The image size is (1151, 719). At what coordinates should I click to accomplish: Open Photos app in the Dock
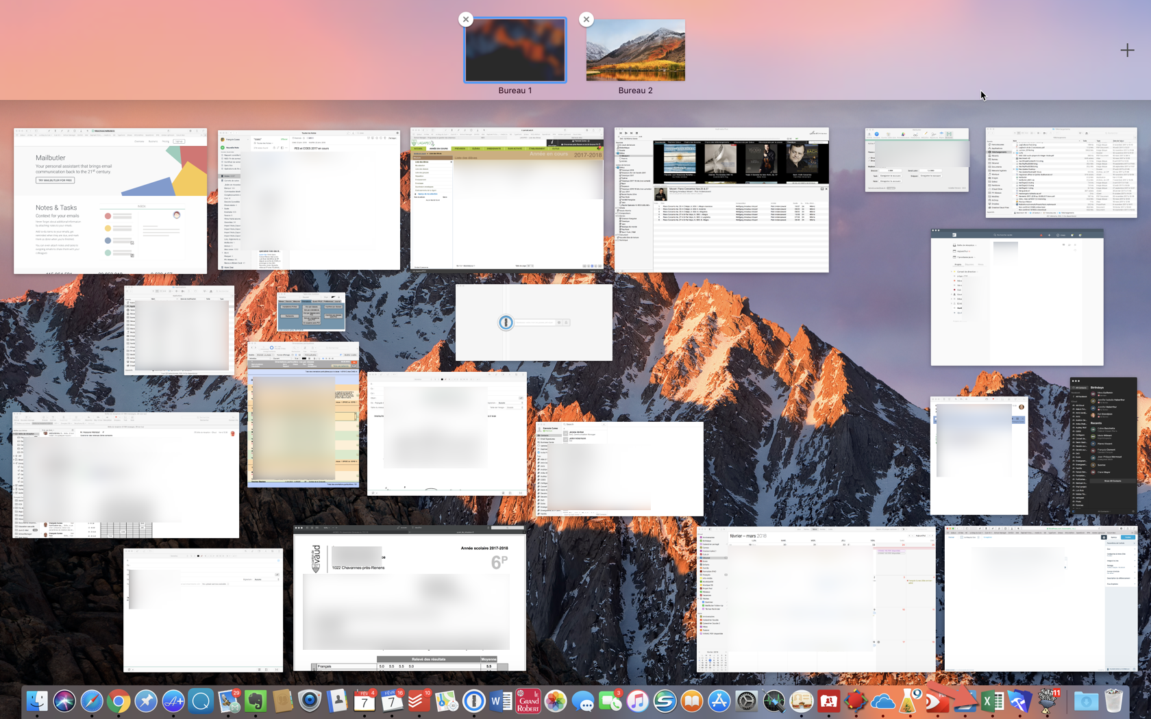click(x=556, y=701)
